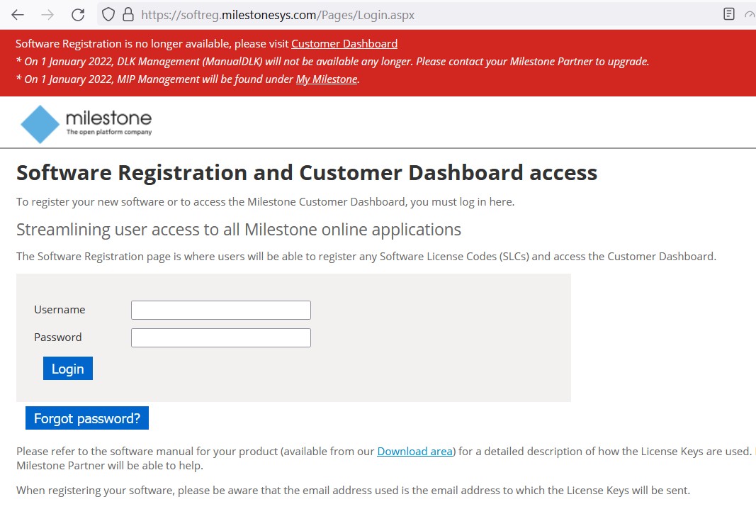Click the Username label text
This screenshot has width=756, height=514.
tap(60, 310)
